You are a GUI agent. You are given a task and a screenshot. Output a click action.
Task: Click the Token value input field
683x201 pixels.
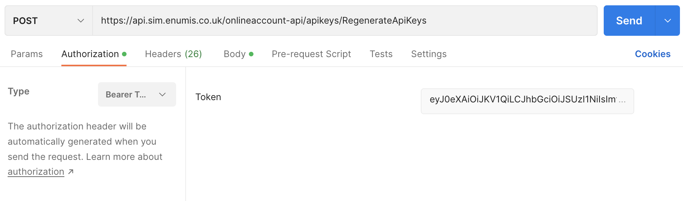coord(527,101)
